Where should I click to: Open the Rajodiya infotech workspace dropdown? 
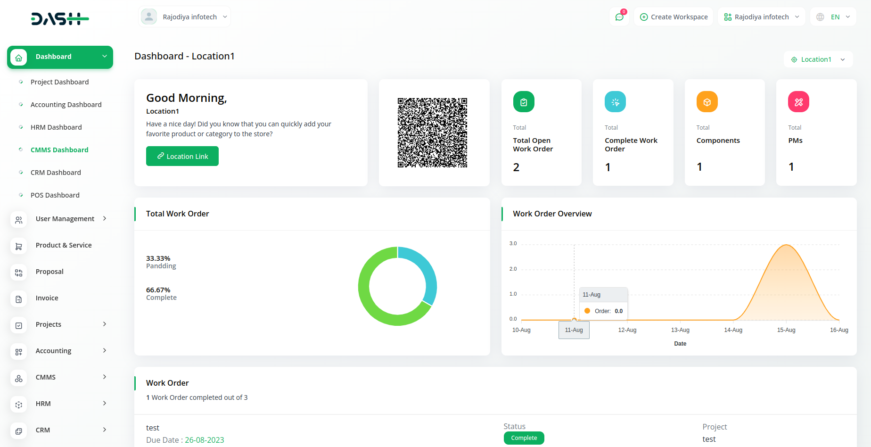point(761,17)
